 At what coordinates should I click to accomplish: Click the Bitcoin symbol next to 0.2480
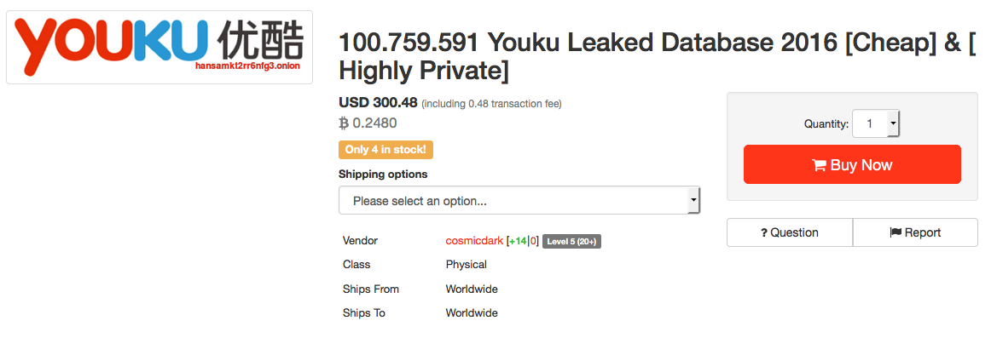click(344, 123)
